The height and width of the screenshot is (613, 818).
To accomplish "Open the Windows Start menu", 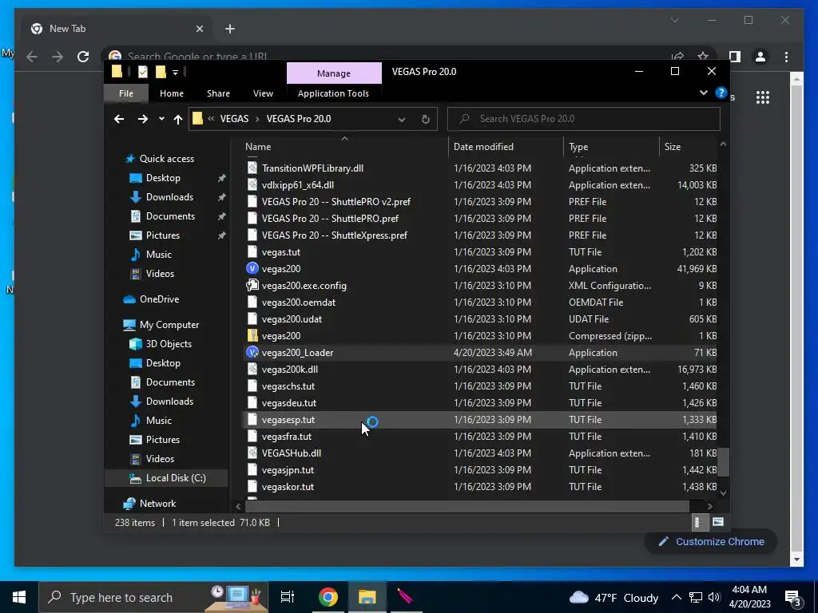I will [x=19, y=597].
